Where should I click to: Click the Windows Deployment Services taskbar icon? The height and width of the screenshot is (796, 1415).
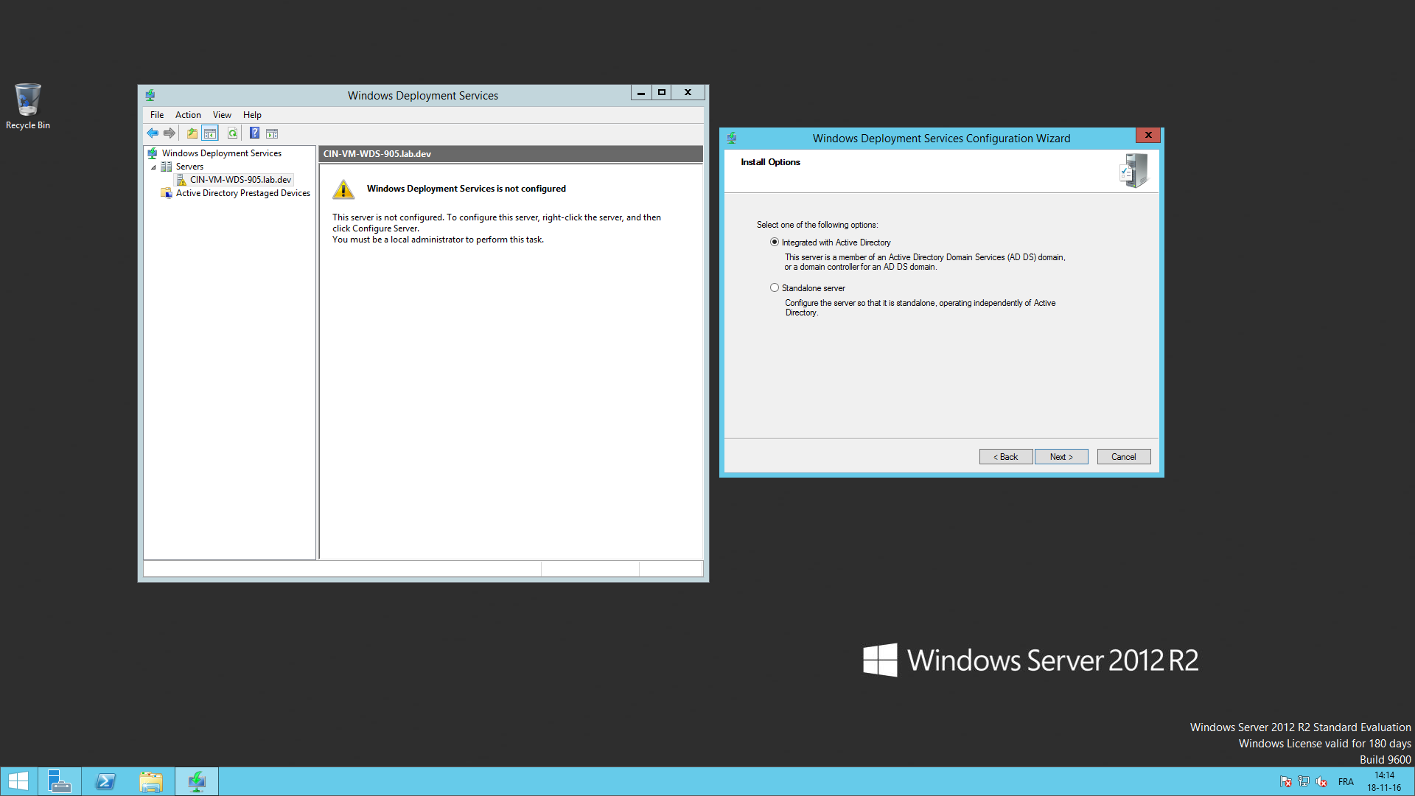pyautogui.click(x=197, y=781)
